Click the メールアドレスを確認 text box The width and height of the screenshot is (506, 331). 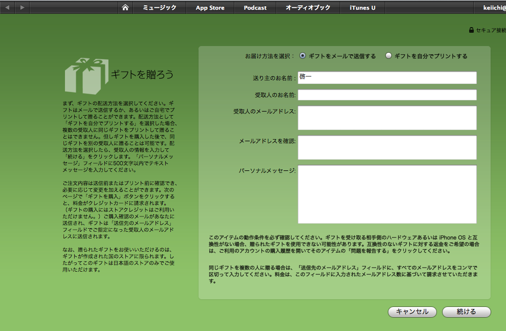387,148
